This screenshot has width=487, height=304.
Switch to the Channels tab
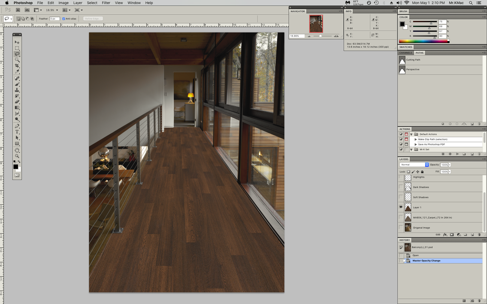(405, 53)
